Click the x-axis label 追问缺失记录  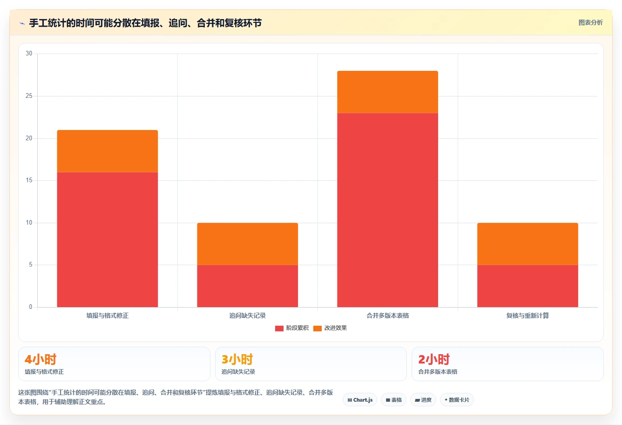tap(248, 315)
